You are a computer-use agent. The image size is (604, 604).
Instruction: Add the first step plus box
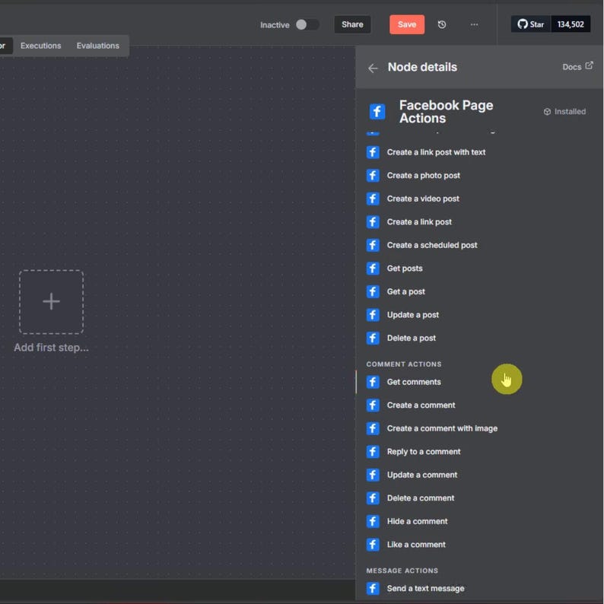51,301
